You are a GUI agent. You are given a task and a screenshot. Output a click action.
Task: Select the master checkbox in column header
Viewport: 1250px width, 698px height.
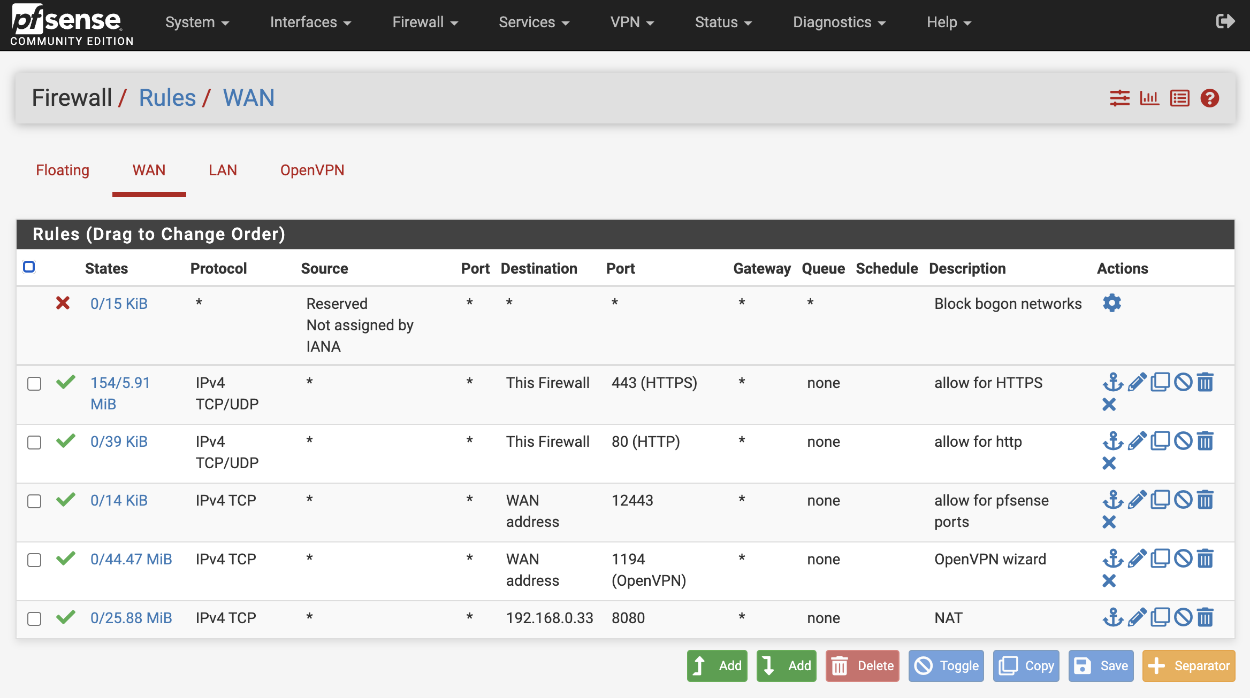click(29, 268)
